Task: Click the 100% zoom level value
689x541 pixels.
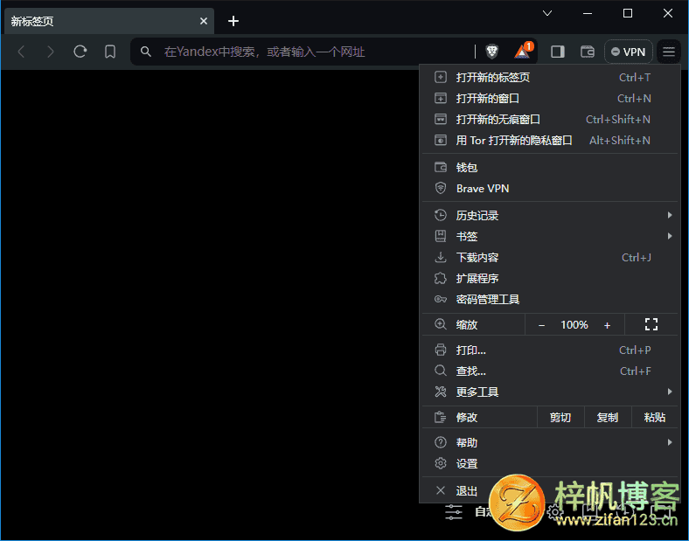Action: pos(574,325)
